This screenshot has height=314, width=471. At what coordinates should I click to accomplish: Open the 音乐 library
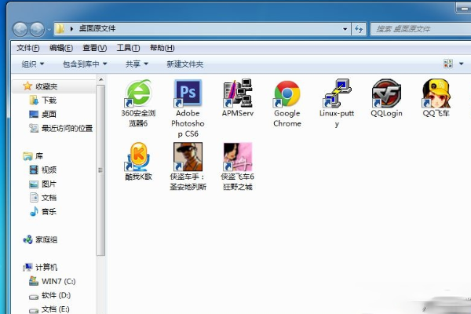click(42, 211)
